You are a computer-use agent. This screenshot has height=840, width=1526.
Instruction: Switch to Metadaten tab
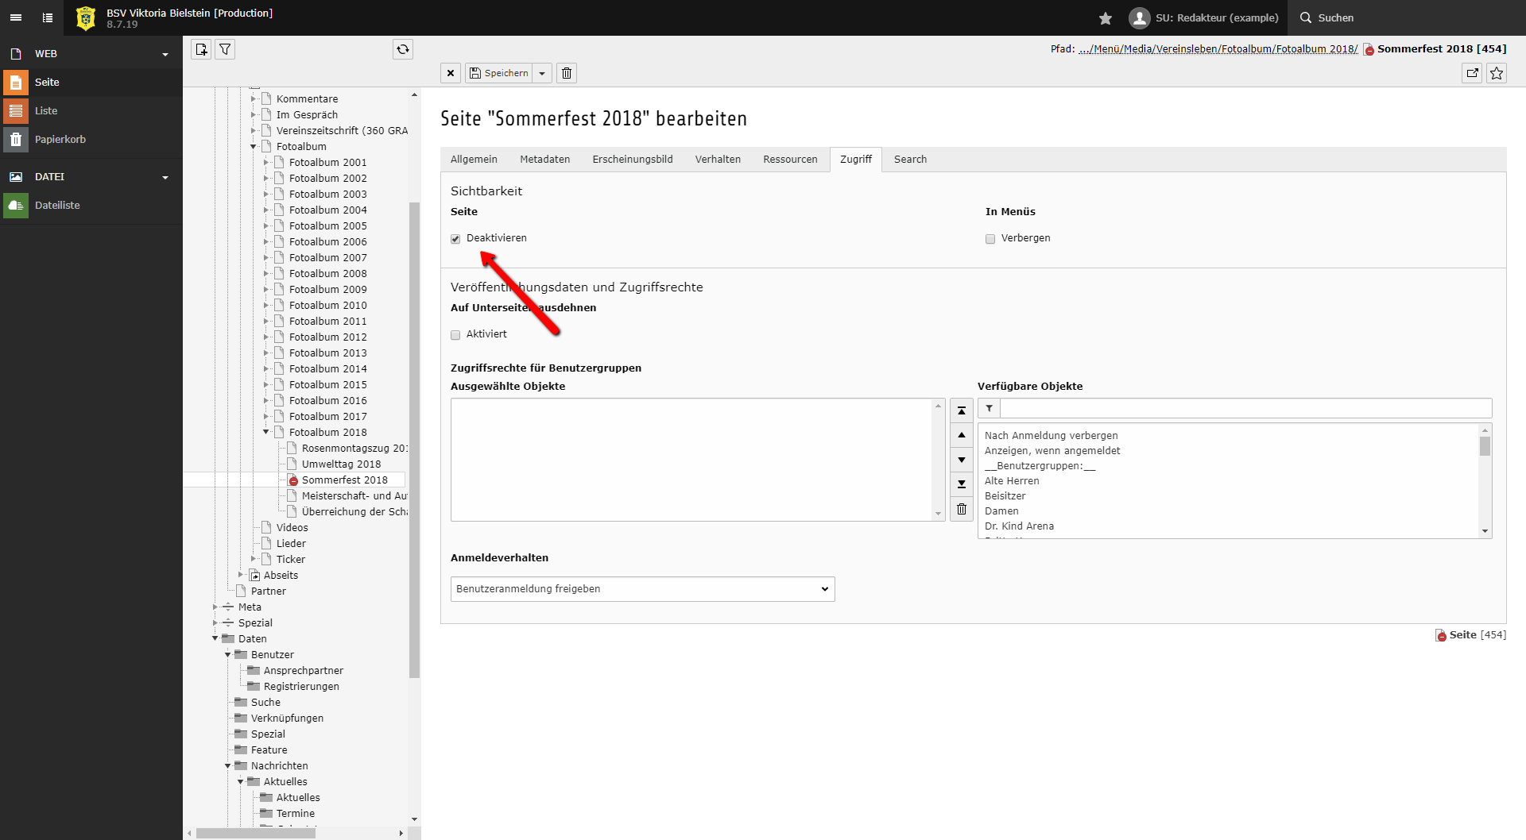tap(545, 160)
